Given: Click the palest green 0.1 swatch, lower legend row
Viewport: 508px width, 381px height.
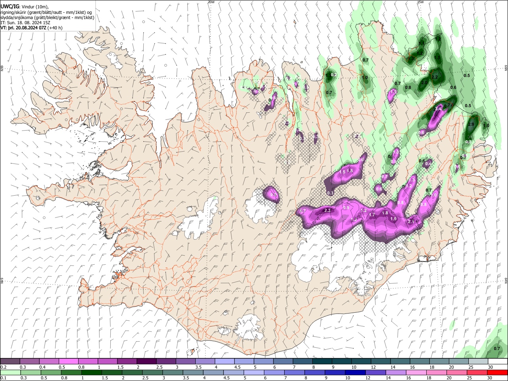Looking at the screenshot, I should click(x=10, y=372).
